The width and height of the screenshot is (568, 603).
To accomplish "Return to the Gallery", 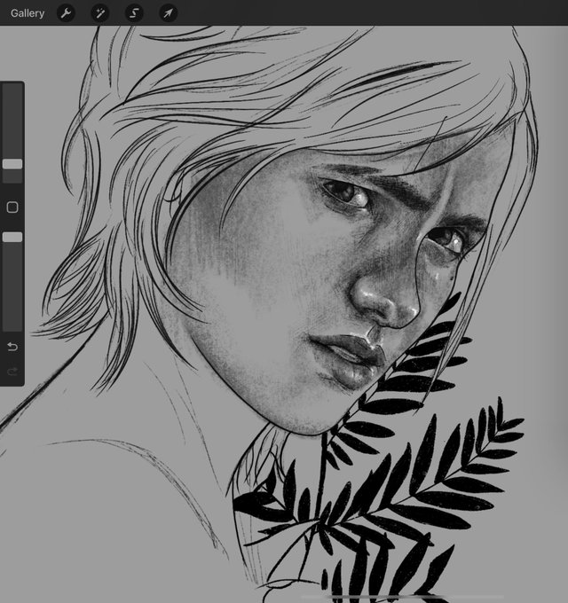I will [x=28, y=13].
